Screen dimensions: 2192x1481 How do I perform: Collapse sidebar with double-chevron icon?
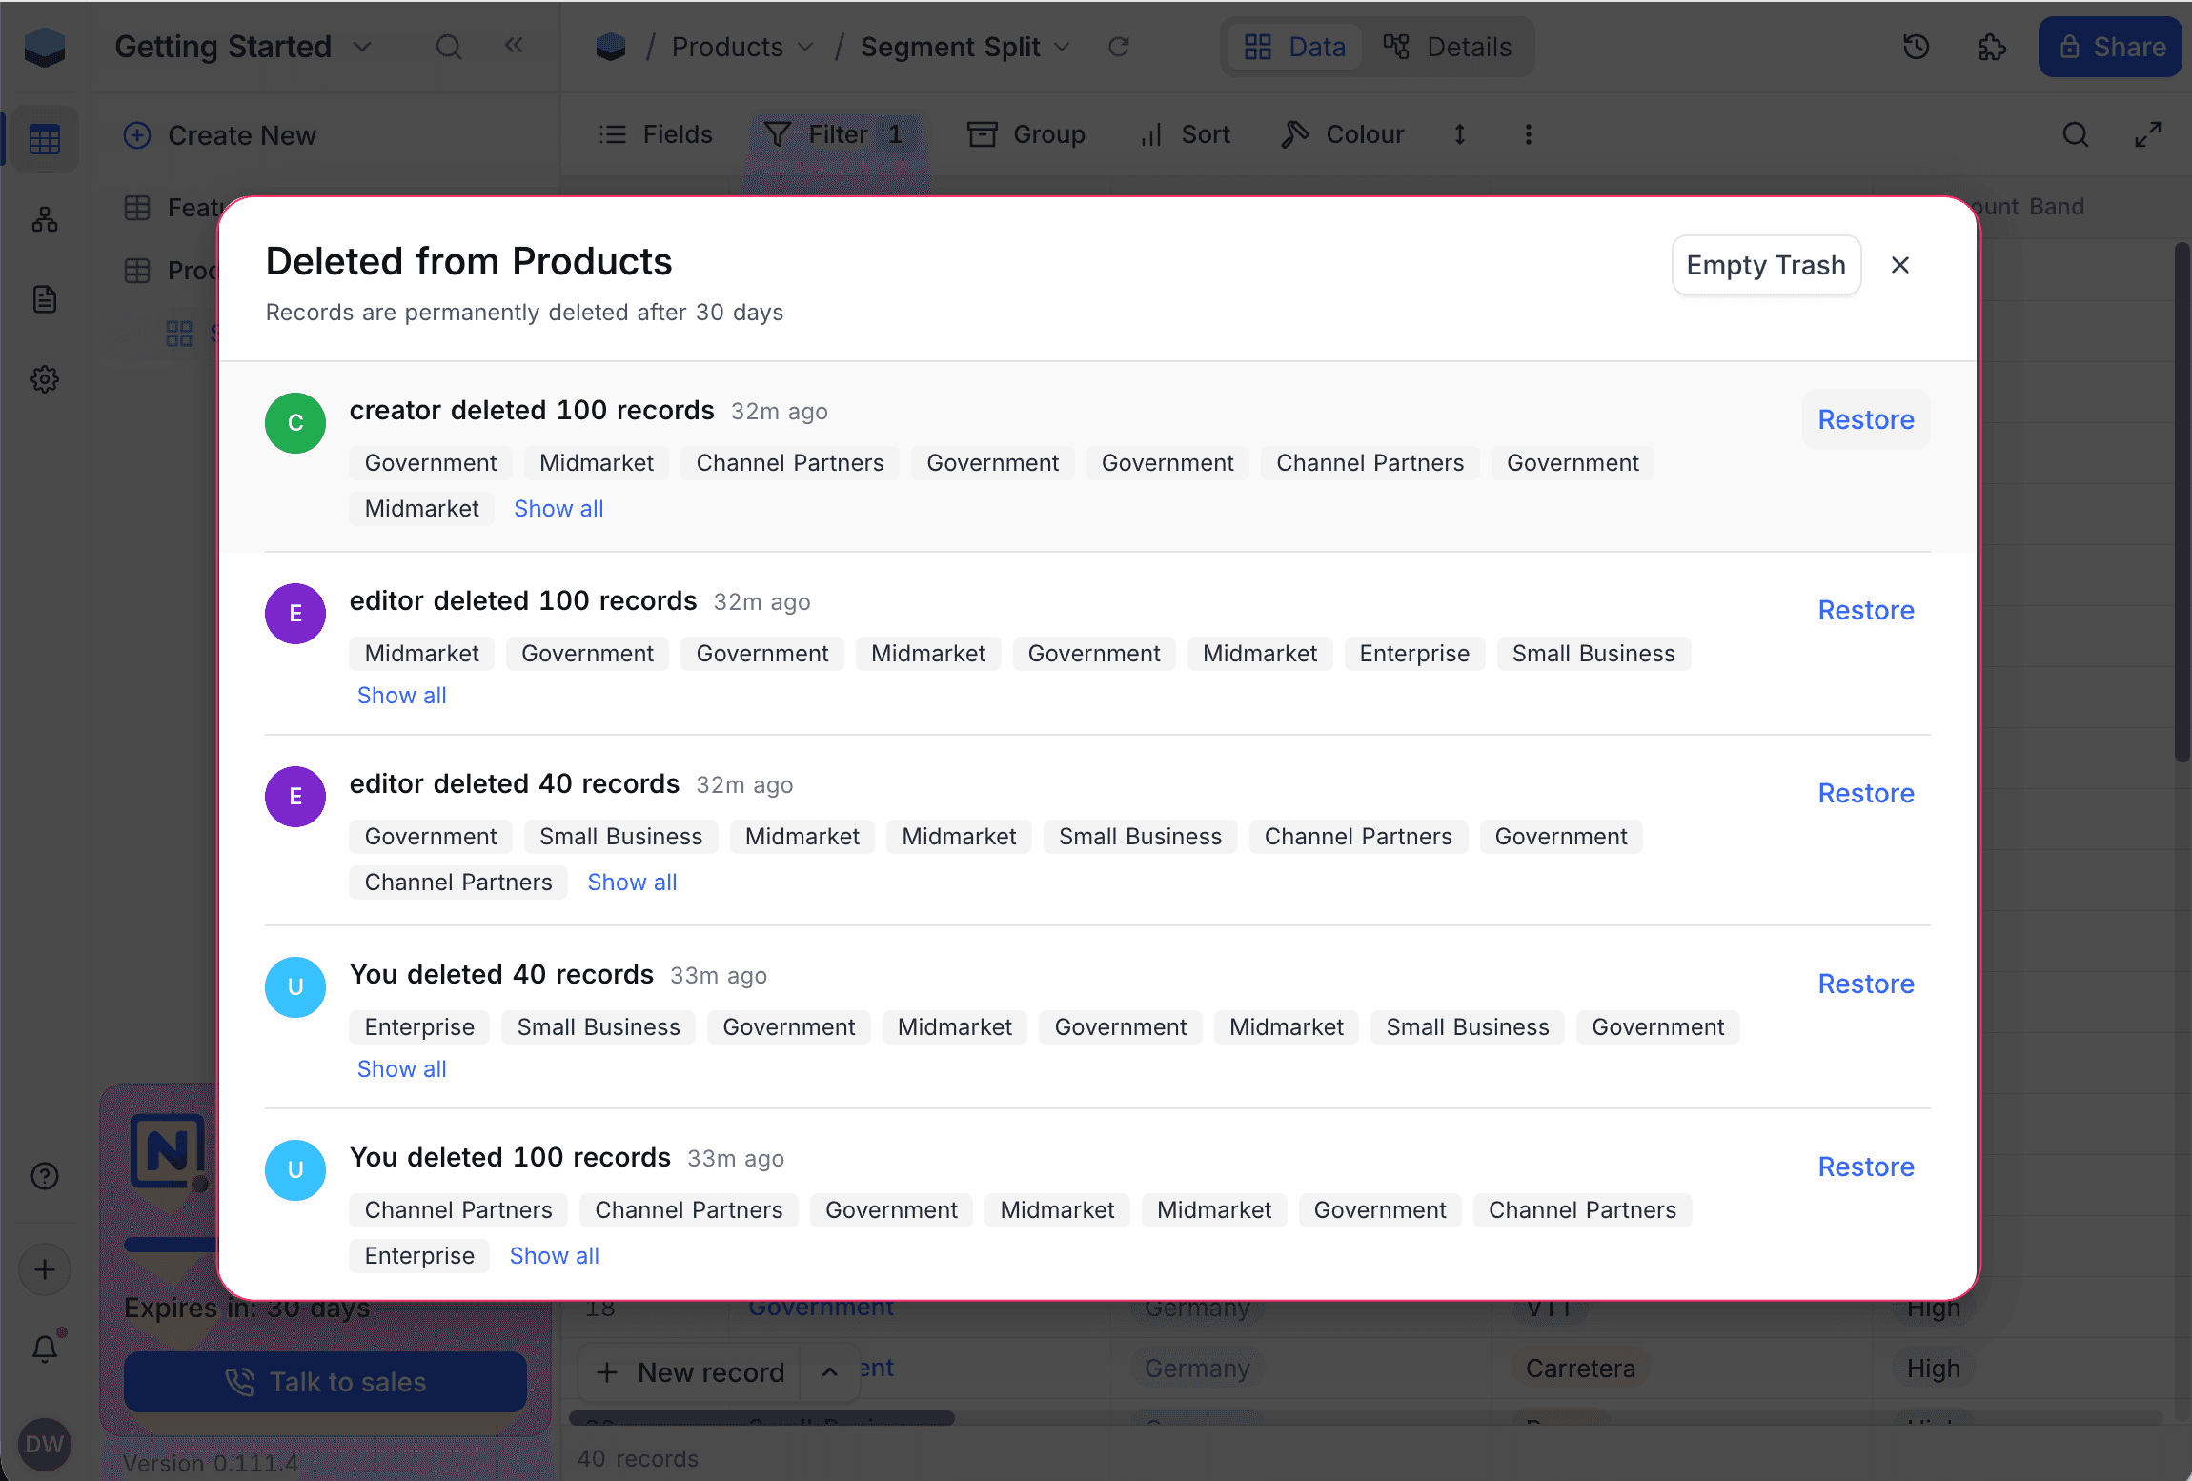click(x=514, y=45)
